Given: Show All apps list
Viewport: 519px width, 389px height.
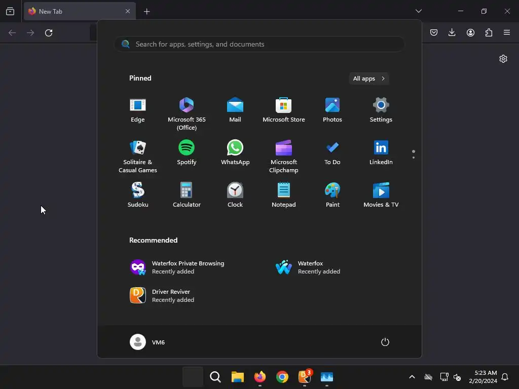Looking at the screenshot, I should click(369, 79).
